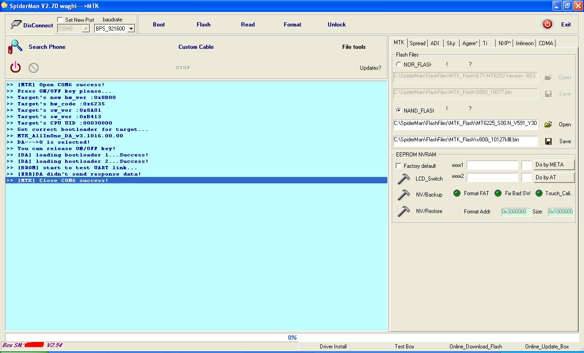Switch to the MTK tab

[399, 42]
